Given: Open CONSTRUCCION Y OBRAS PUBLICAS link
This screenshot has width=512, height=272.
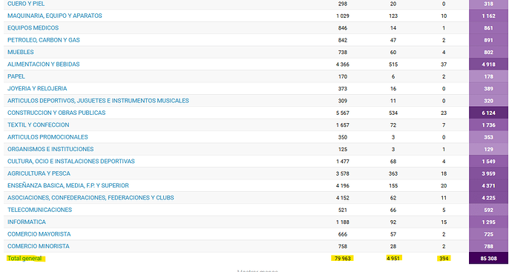Looking at the screenshot, I should click(x=56, y=113).
